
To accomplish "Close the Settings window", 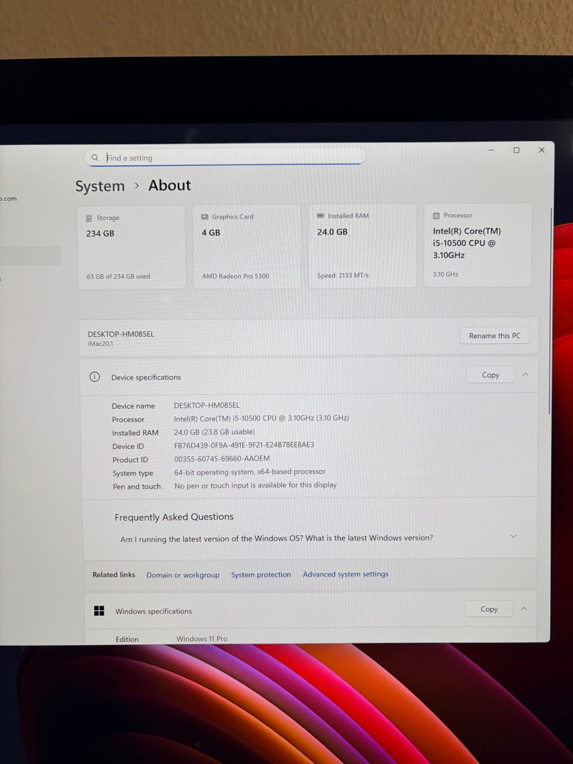I will pyautogui.click(x=541, y=150).
